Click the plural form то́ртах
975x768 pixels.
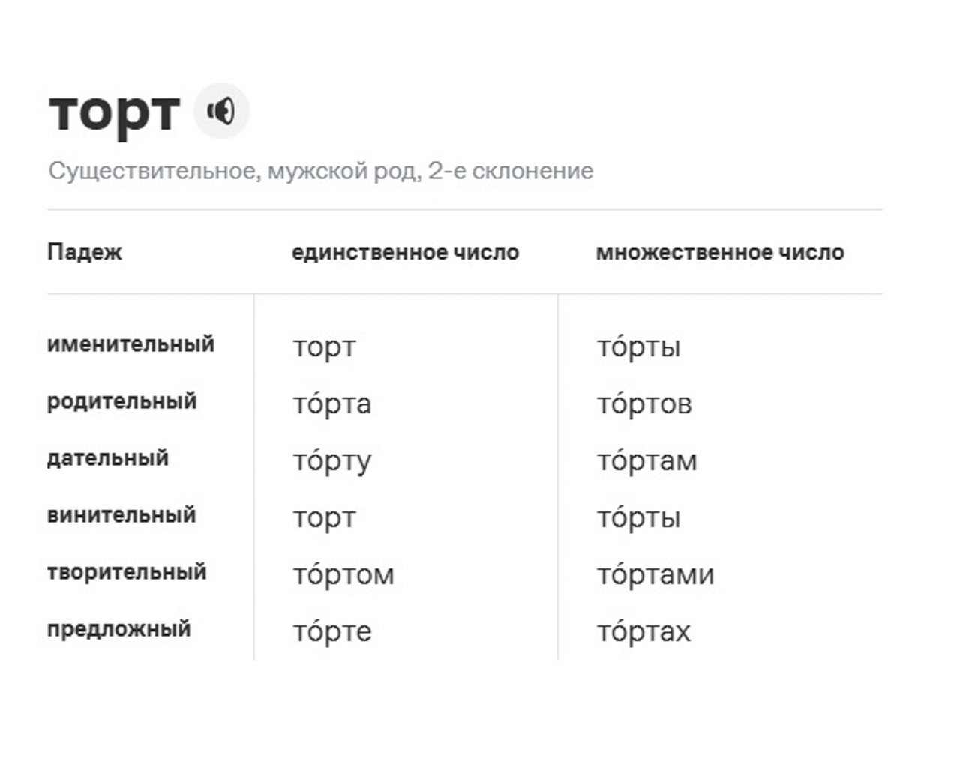click(x=643, y=632)
